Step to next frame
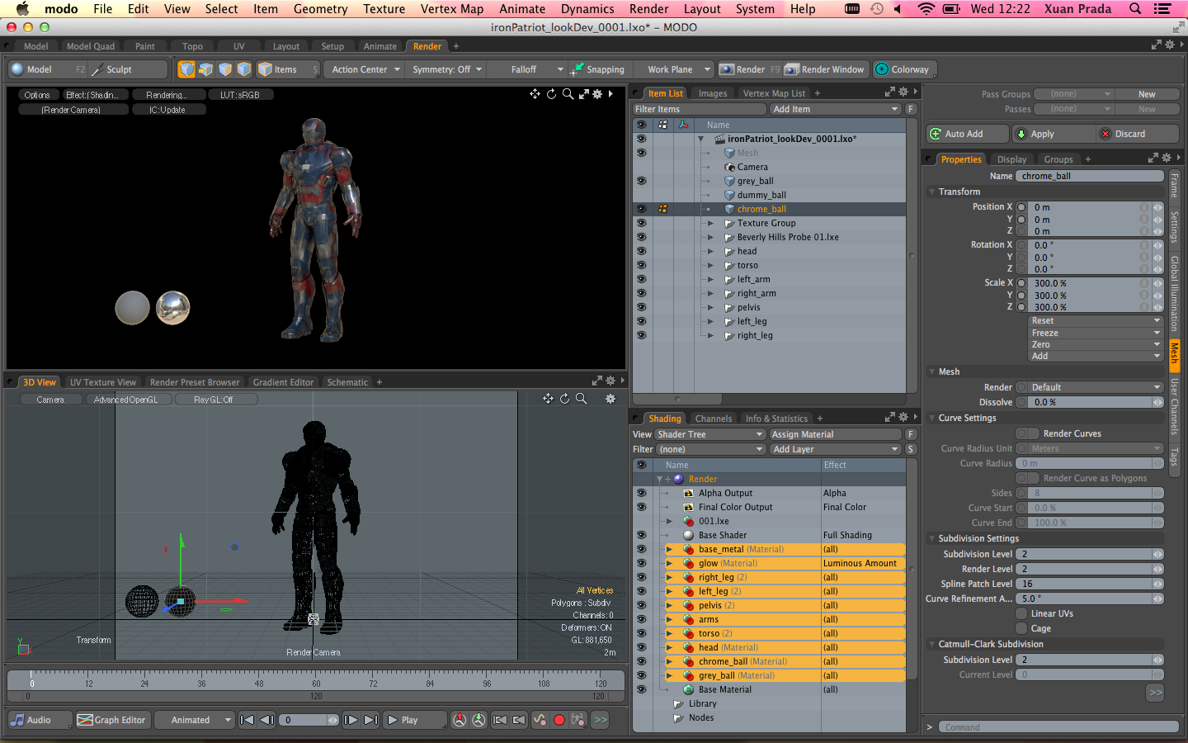The width and height of the screenshot is (1188, 743). point(351,720)
